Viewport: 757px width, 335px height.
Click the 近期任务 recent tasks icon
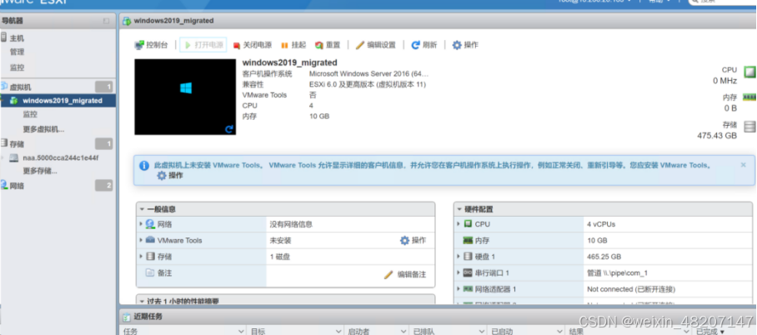point(127,317)
